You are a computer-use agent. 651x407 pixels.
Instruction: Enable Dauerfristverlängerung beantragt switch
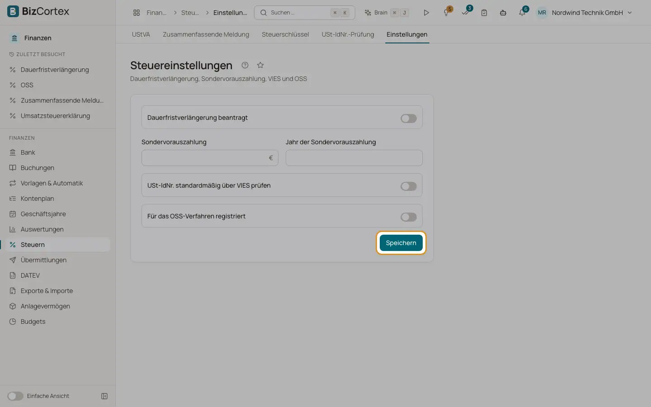point(409,118)
